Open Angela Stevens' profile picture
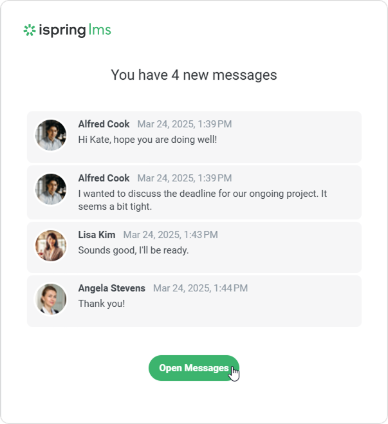388x424 pixels. [x=51, y=299]
